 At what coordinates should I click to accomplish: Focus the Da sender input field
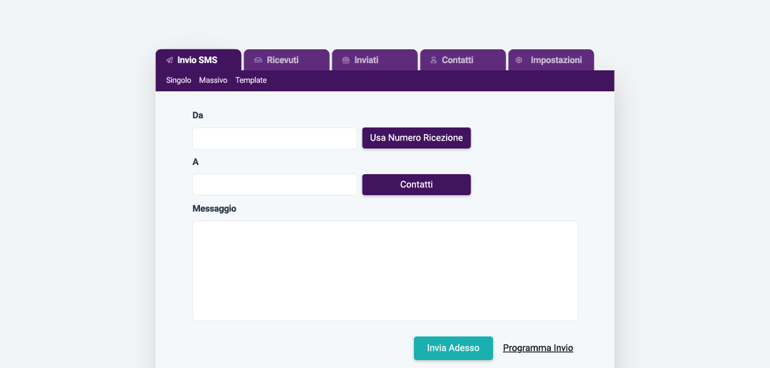point(274,138)
